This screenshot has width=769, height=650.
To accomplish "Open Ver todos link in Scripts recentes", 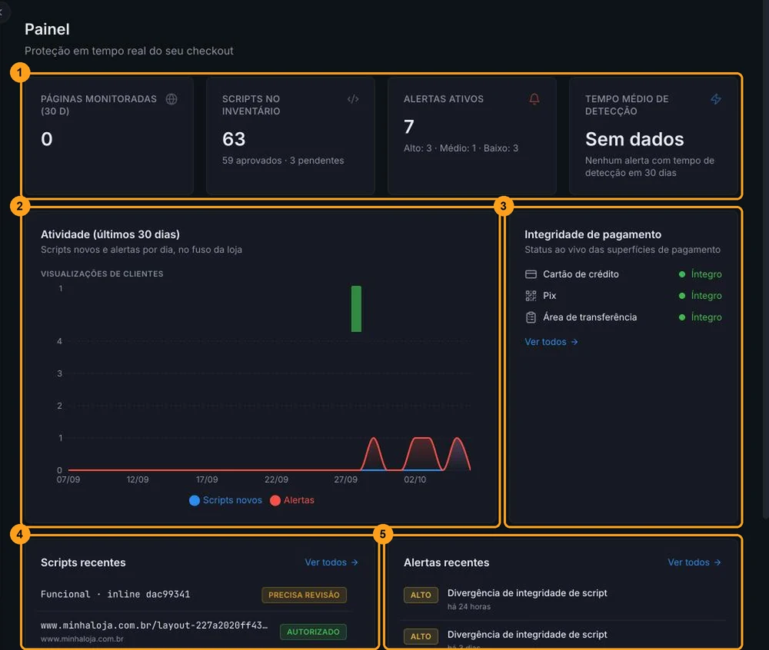I will 331,562.
